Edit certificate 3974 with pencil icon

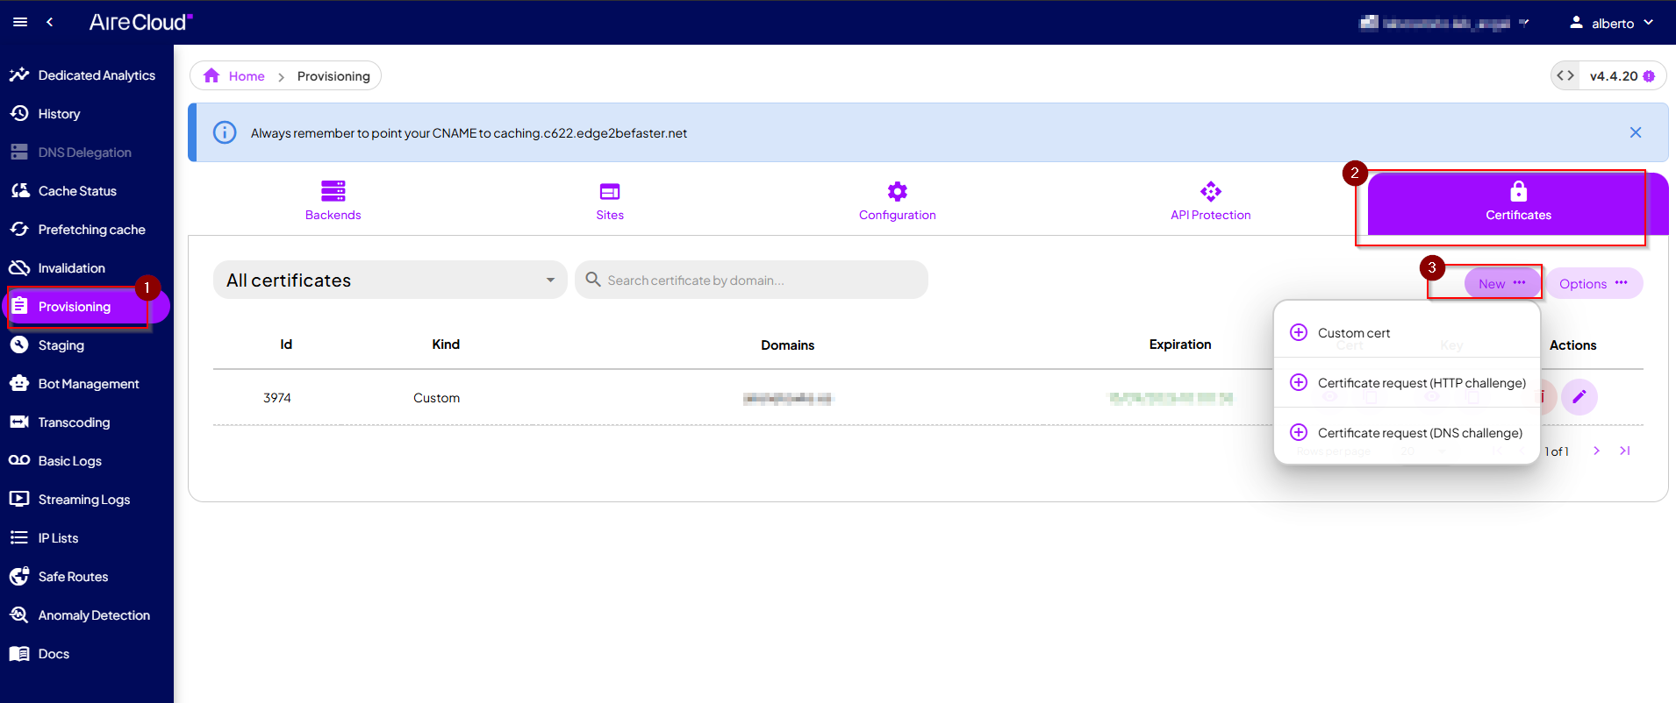point(1579,397)
